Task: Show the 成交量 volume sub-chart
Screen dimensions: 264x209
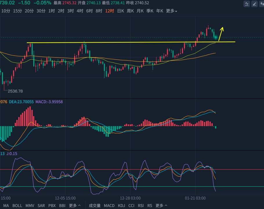Action: coord(95,206)
